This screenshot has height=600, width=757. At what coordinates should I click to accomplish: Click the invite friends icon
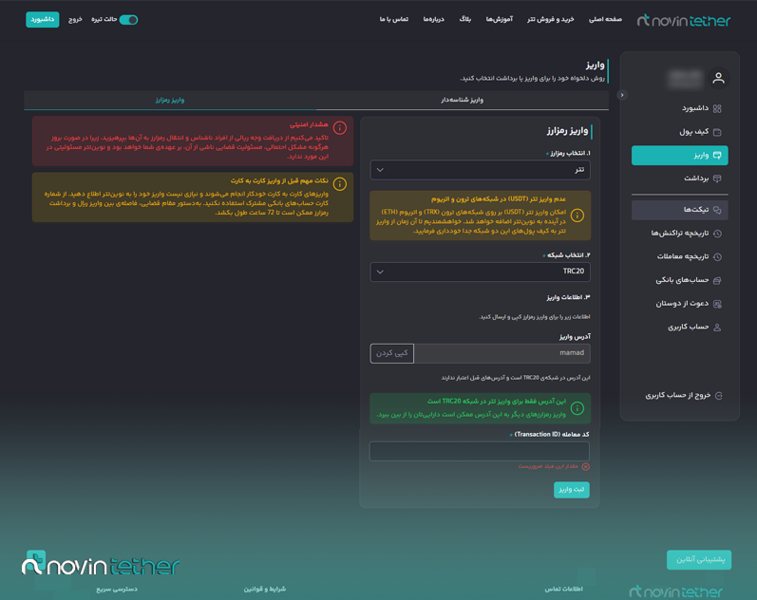pos(717,304)
